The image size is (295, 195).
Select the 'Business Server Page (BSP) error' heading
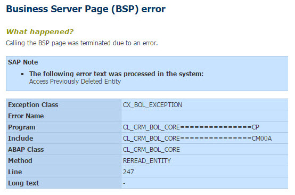click(x=86, y=9)
